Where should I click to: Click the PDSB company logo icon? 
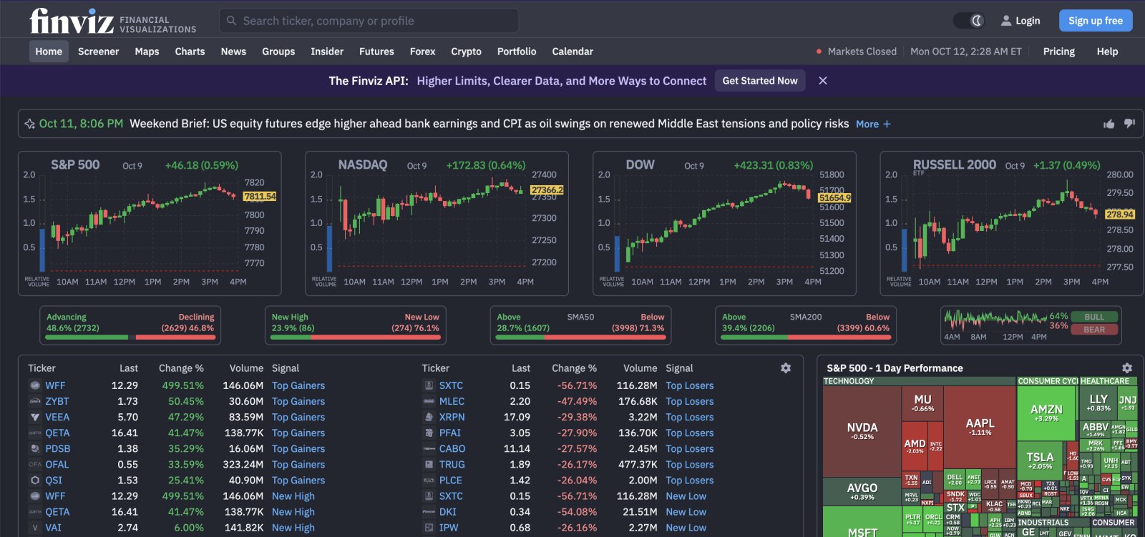pos(34,448)
